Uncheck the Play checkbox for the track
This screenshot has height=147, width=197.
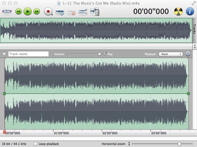105,54
